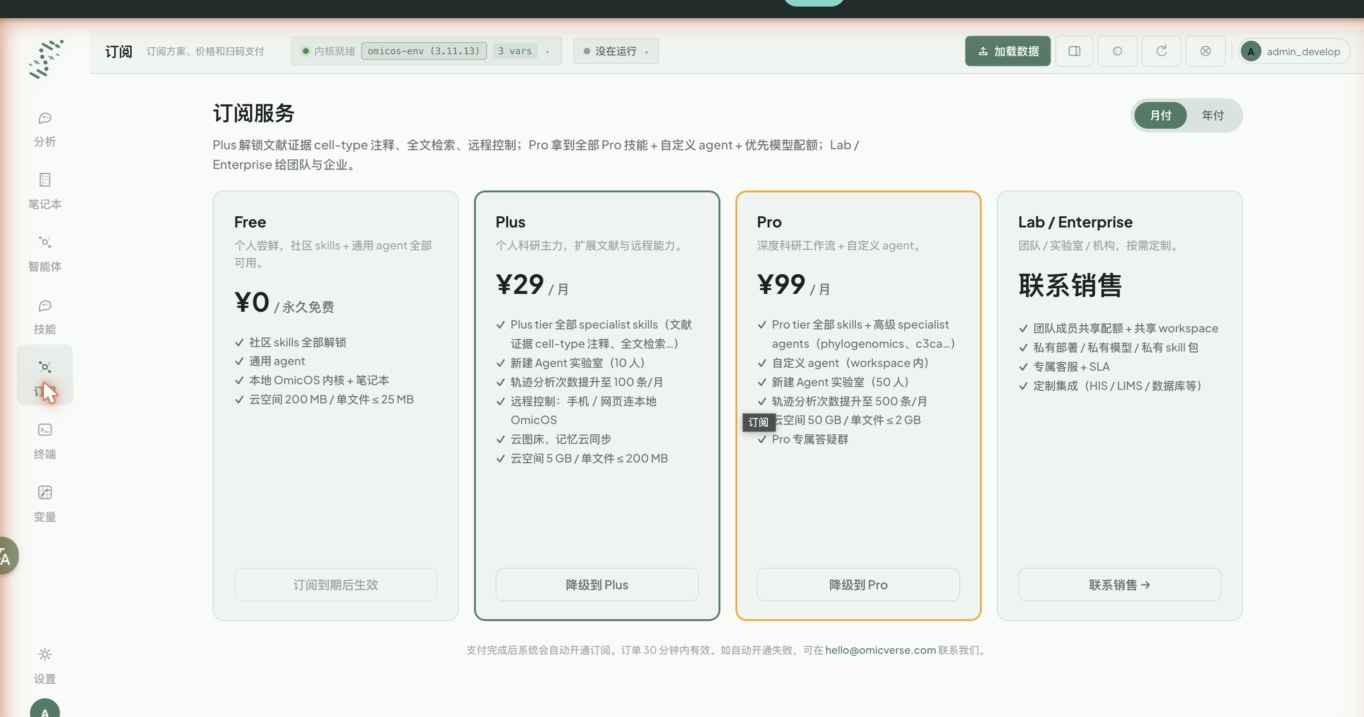Click the translation floating icon
This screenshot has width=1364, height=717.
click(x=7, y=556)
